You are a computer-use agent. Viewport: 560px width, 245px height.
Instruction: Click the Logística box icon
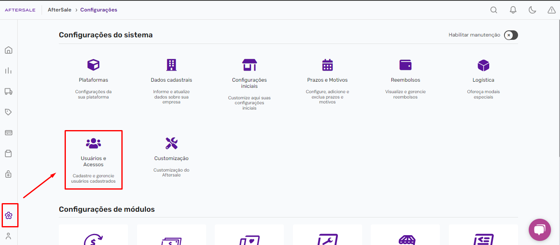pyautogui.click(x=483, y=65)
